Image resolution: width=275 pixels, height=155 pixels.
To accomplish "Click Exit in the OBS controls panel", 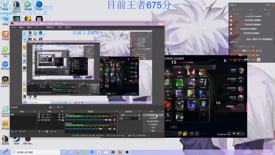I will [153, 131].
